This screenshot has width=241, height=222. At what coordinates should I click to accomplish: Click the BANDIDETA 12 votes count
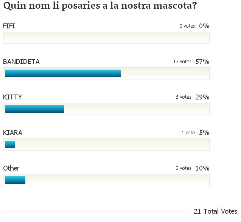[x=182, y=62]
